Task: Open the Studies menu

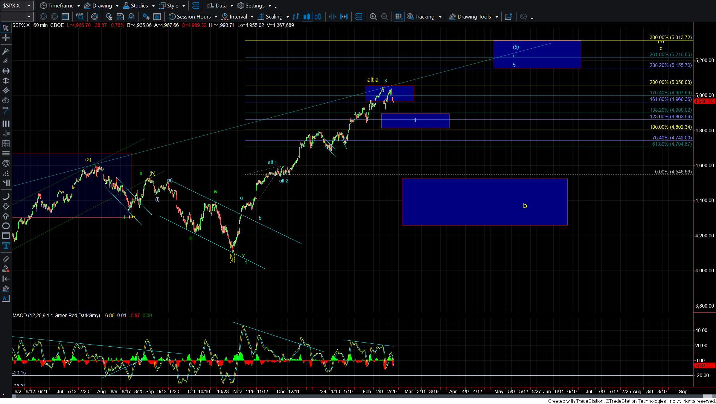Action: (138, 6)
